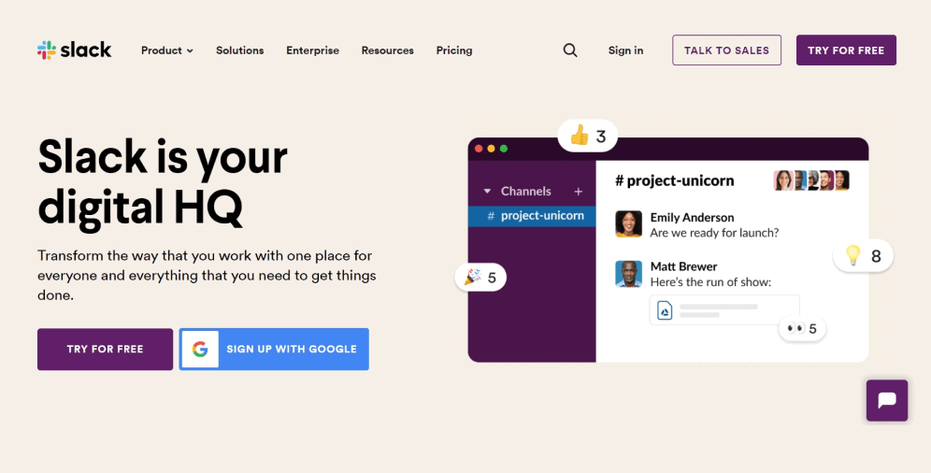Click Try for Free in header
The width and height of the screenshot is (931, 473).
[846, 50]
